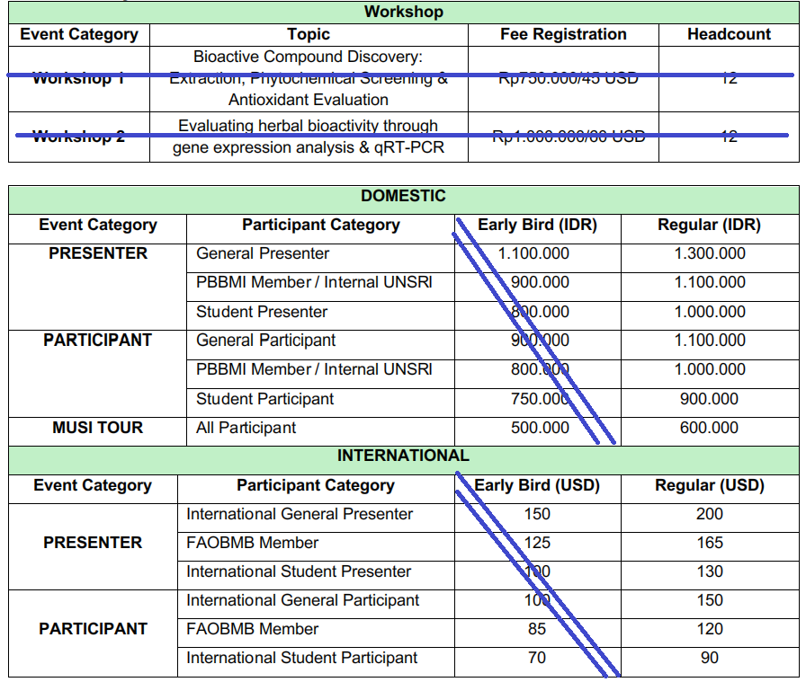Click the Regular (USD) header
The width and height of the screenshot is (806, 682).
click(x=710, y=485)
